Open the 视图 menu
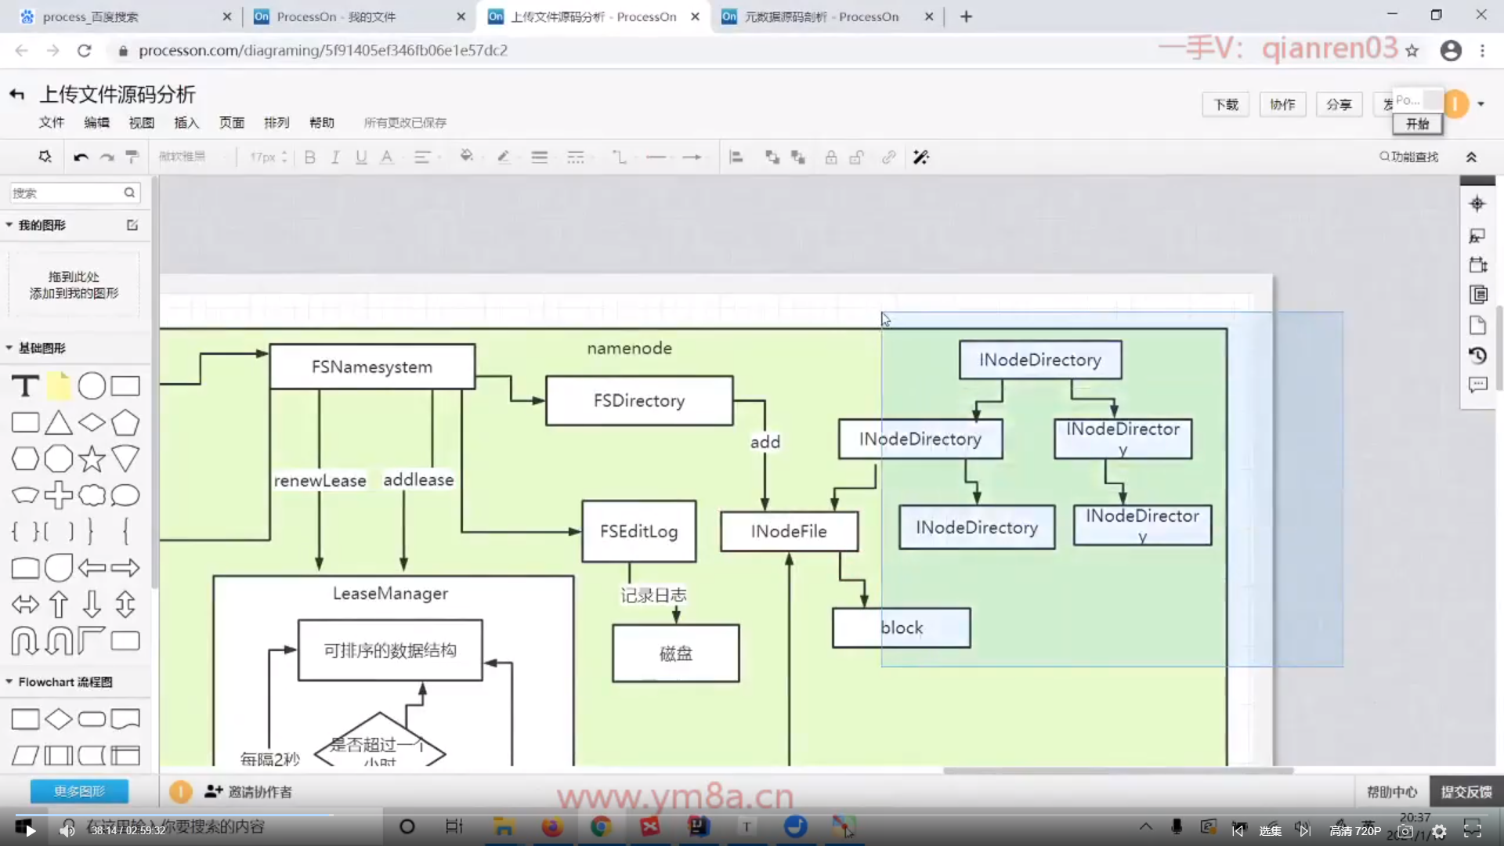This screenshot has height=846, width=1504. coord(142,123)
